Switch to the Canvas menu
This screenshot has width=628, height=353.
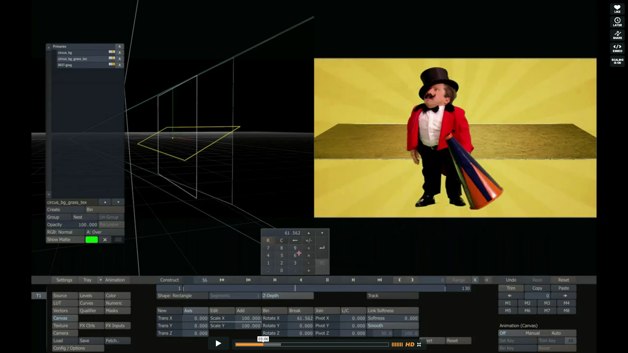(x=65, y=318)
